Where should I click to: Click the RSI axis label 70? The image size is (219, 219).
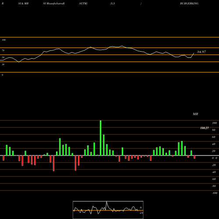tap(3, 50)
